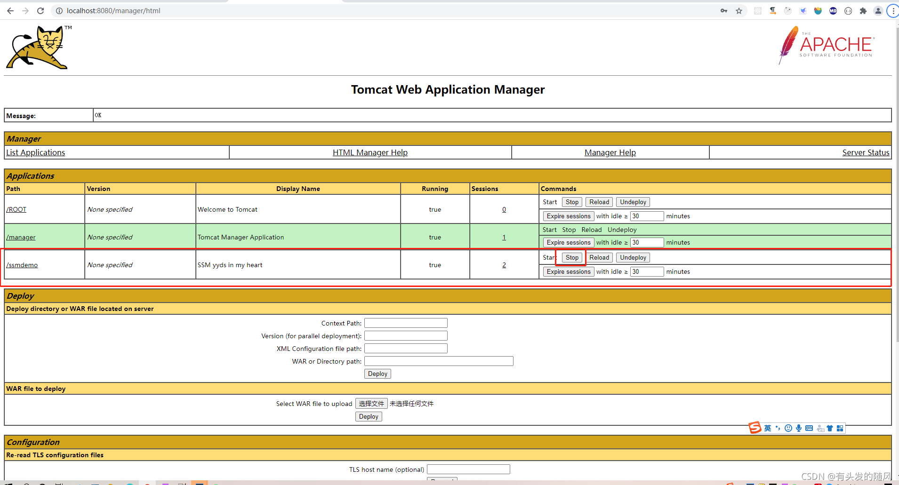Click the IME user account icon

click(x=820, y=428)
